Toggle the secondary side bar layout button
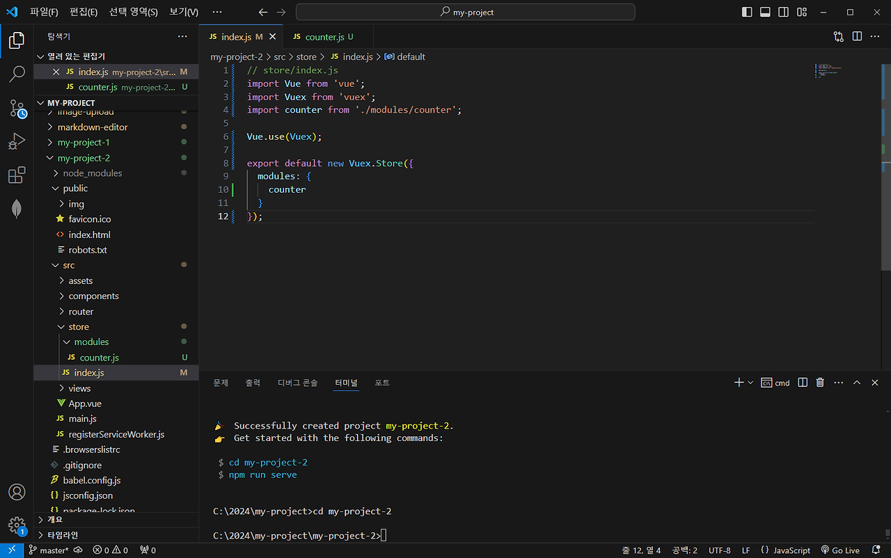This screenshot has height=558, width=891. [784, 12]
